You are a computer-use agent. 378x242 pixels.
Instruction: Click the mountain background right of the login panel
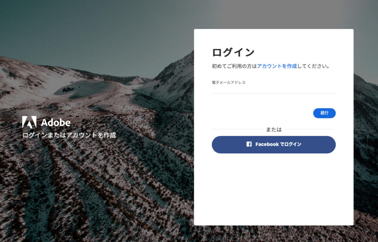tap(366, 144)
